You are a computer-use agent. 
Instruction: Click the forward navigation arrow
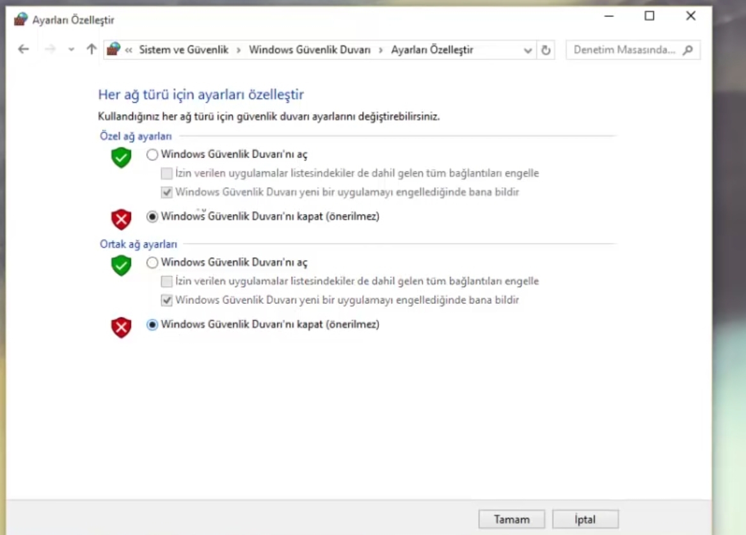click(x=50, y=49)
